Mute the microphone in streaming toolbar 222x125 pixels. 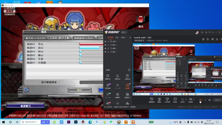(183, 100)
